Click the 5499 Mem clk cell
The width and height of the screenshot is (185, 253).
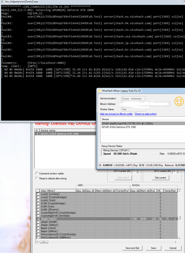click(x=145, y=219)
